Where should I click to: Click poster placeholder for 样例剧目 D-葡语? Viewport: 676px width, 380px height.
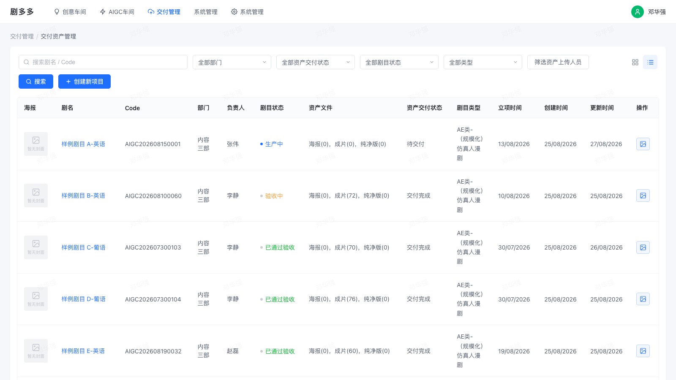coord(36,299)
